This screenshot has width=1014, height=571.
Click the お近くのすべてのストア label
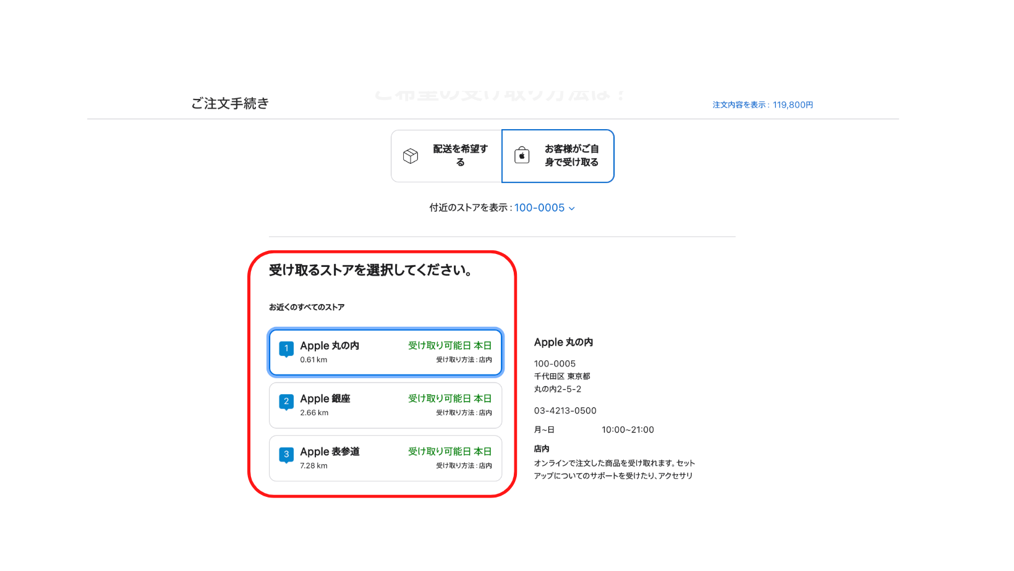point(307,307)
